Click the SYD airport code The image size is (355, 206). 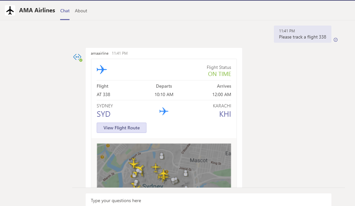tap(103, 114)
